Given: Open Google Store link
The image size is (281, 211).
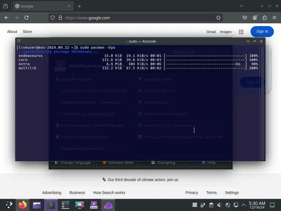Looking at the screenshot, I should coord(27,32).
